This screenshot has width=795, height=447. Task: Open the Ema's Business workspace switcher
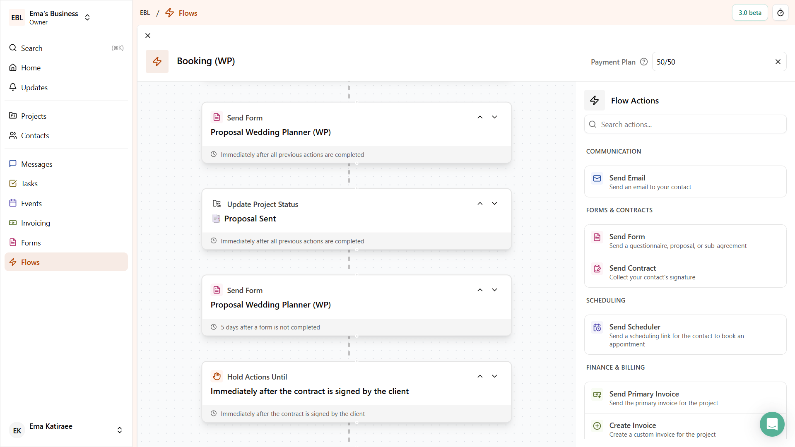pos(87,17)
